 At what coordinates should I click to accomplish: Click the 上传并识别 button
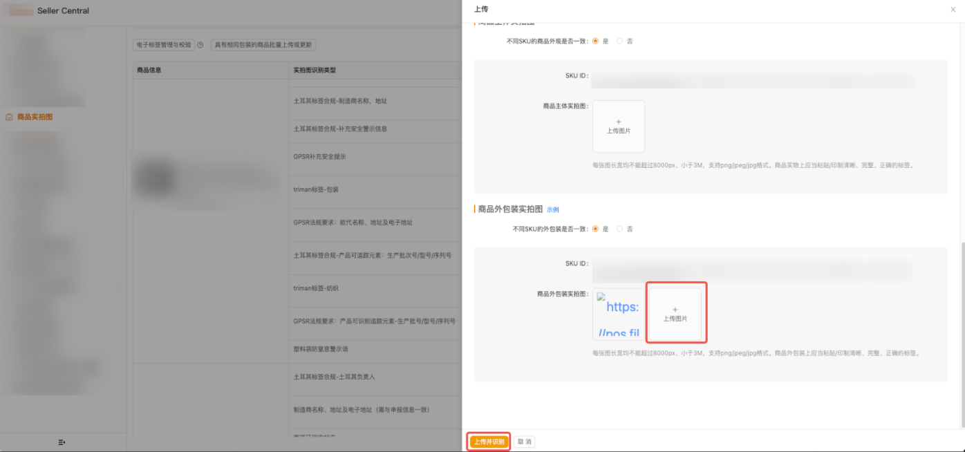[x=488, y=441]
